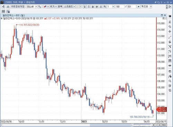Viewport: 173px width, 127px height.
Task: Click the total count field showing 501
Action: point(131,7)
